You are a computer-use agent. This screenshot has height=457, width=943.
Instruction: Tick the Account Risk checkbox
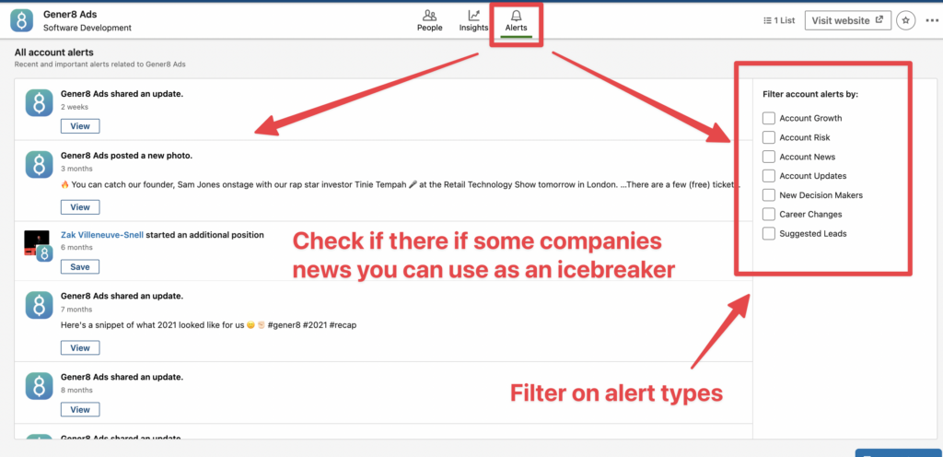769,137
